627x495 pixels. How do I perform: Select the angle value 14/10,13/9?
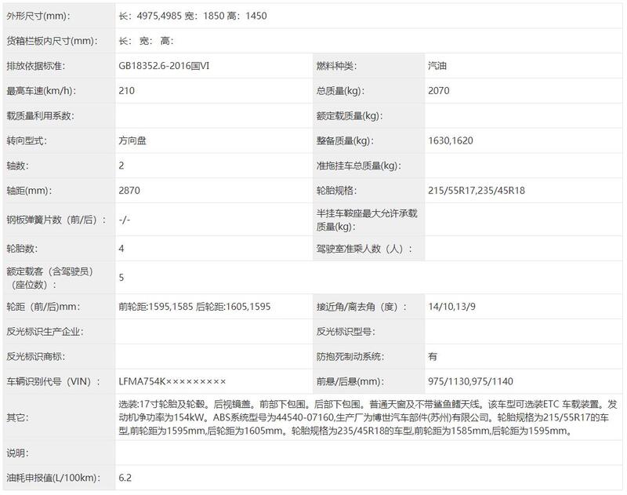(x=451, y=307)
